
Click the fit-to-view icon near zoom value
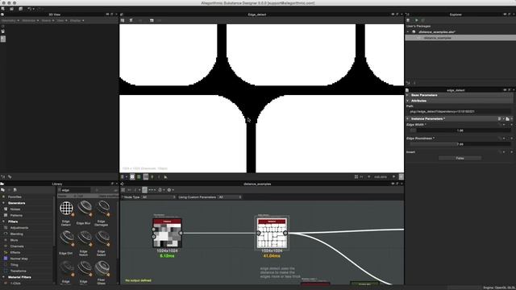coord(356,177)
